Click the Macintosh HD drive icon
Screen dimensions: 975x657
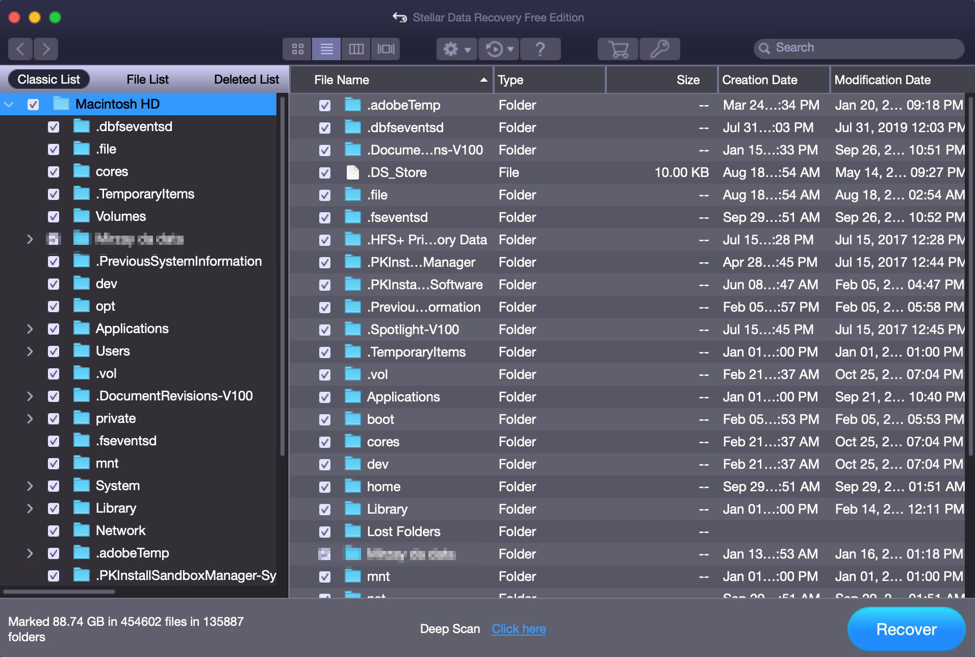[61, 104]
